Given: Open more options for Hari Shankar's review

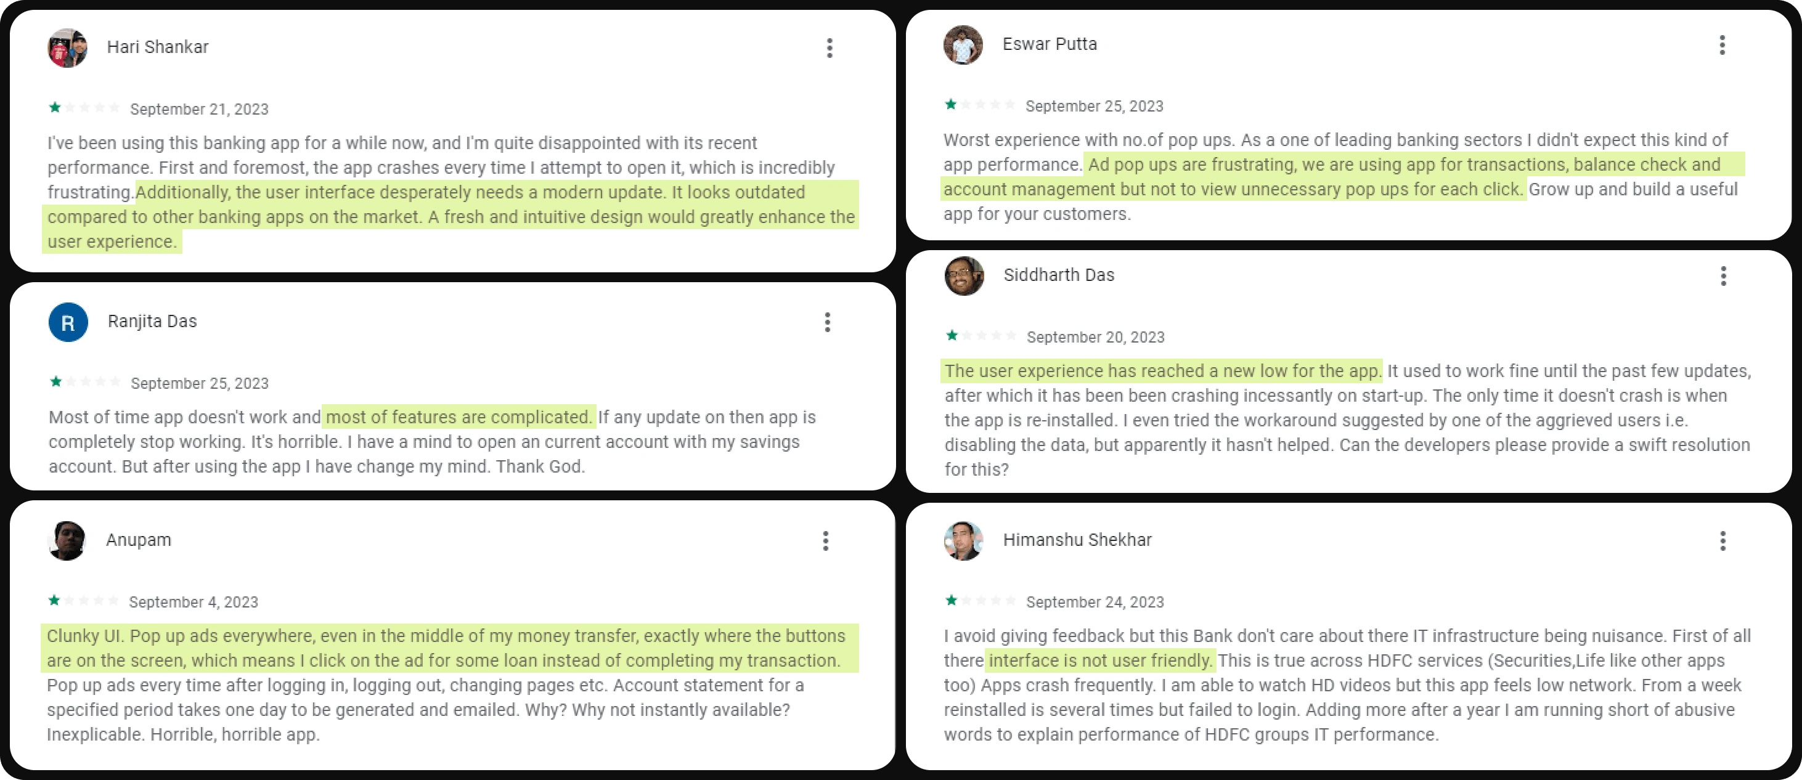Looking at the screenshot, I should [x=830, y=48].
